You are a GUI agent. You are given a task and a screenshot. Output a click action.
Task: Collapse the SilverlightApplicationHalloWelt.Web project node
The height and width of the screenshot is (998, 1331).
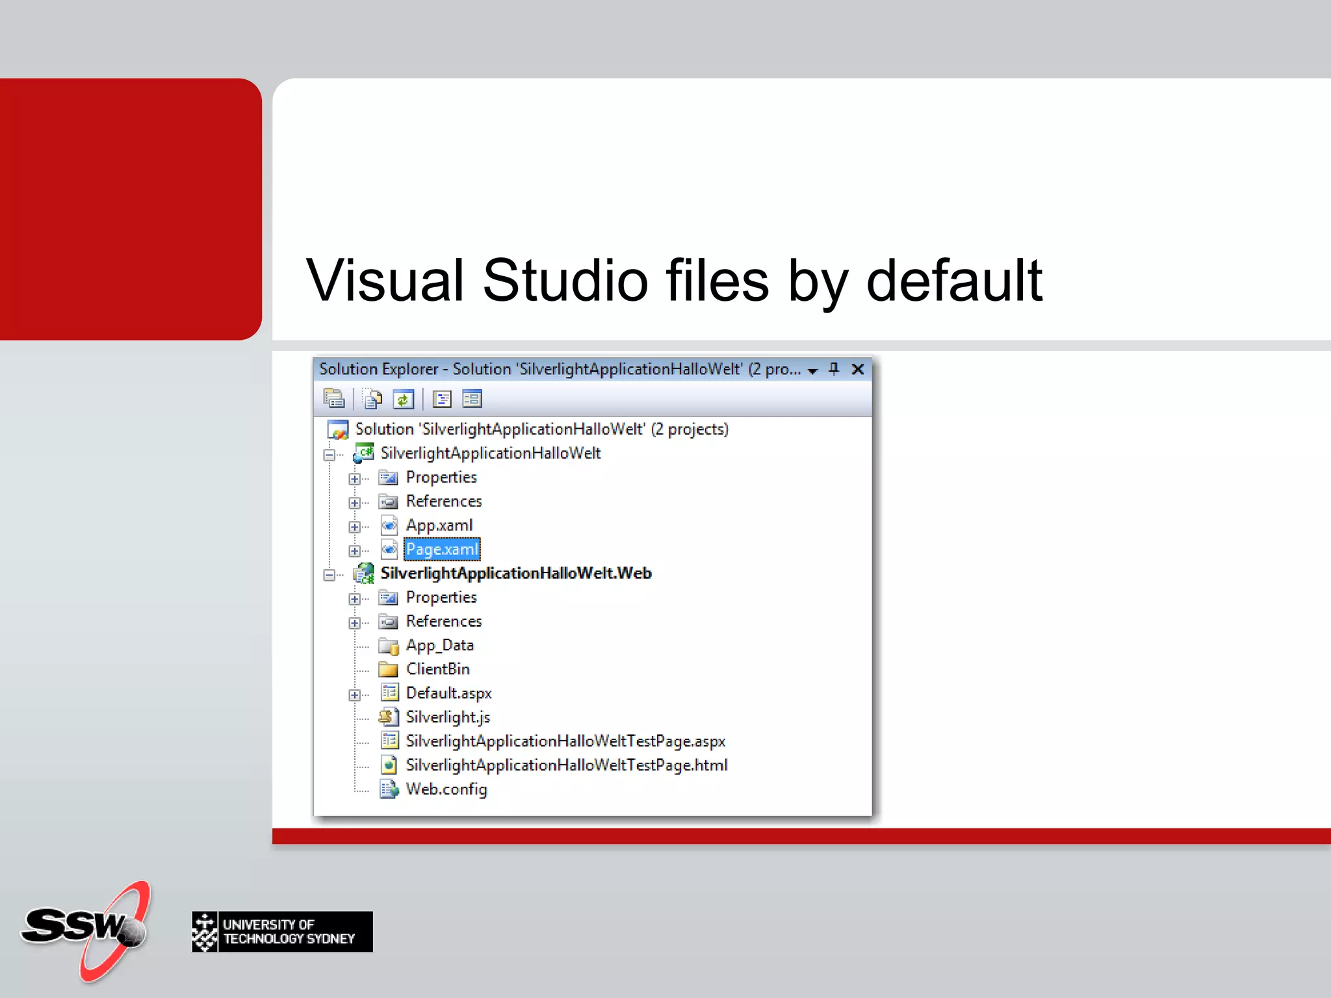coord(330,575)
